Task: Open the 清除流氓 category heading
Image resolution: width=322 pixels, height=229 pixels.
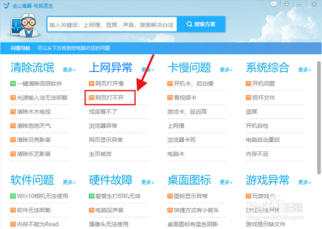Action: coord(32,67)
